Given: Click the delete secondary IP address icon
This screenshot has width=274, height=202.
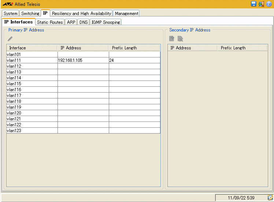Looking at the screenshot, I should [x=180, y=38].
